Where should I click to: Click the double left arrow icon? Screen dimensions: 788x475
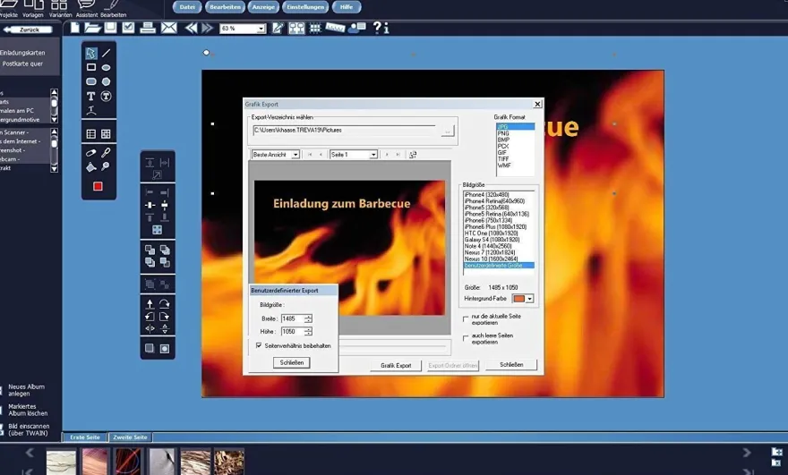pyautogui.click(x=191, y=28)
